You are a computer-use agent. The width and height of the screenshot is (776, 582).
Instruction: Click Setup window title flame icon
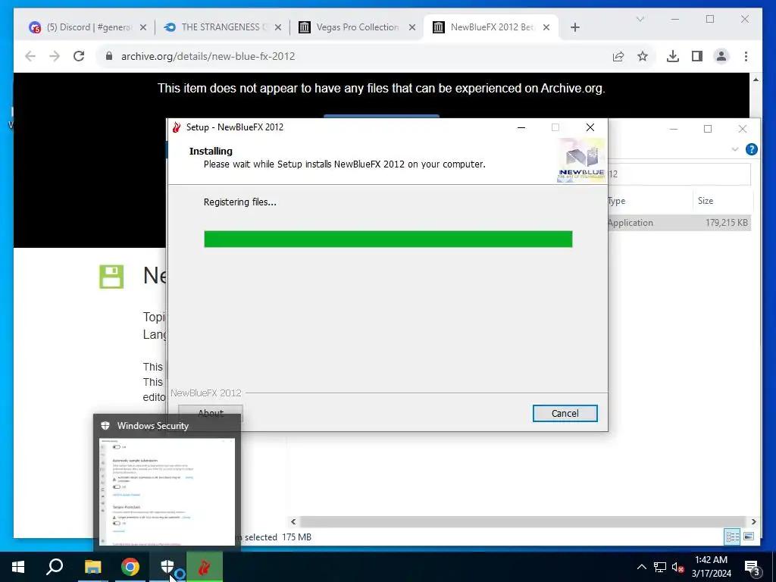click(x=177, y=127)
